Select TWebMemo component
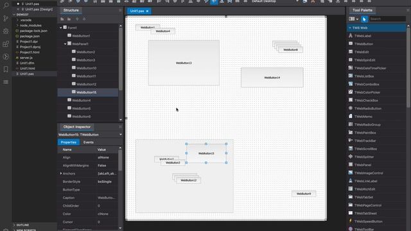Screen dimensions: 411x231 click(x=363, y=117)
